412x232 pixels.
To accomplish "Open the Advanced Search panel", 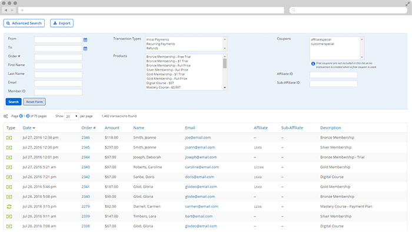I will click(x=24, y=23).
